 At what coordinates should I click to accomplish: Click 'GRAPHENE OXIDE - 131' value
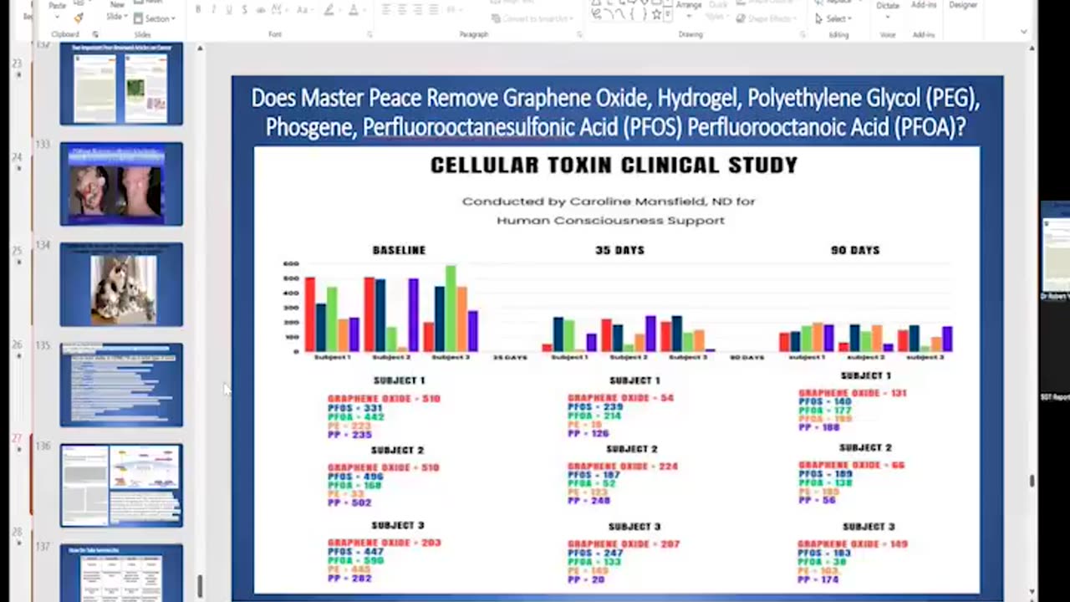(x=853, y=393)
